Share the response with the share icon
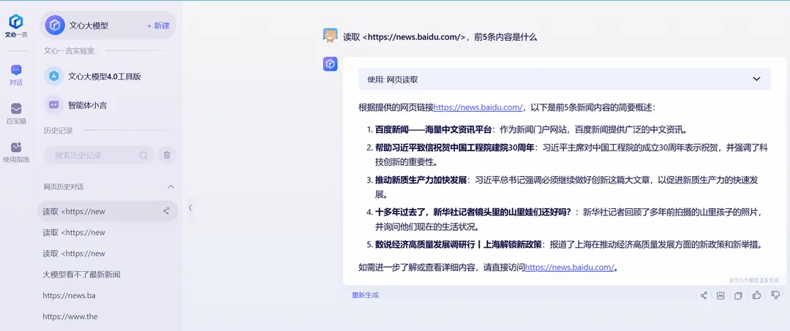This screenshot has height=331, width=790. [704, 295]
